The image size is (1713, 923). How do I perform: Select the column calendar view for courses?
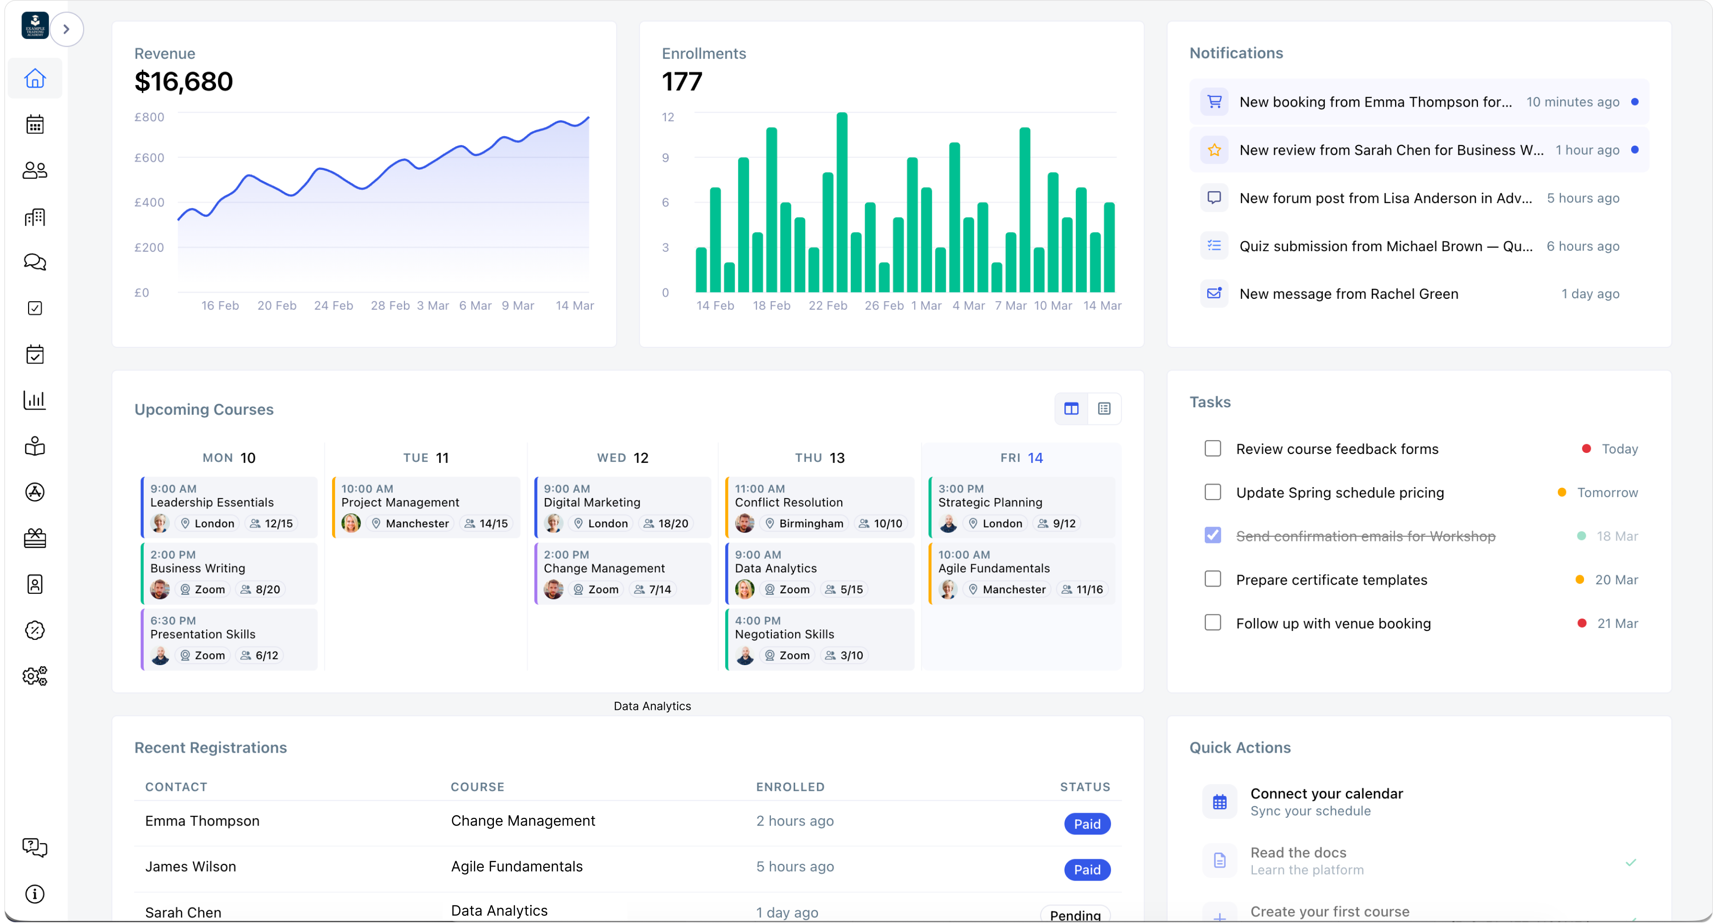pyautogui.click(x=1071, y=408)
